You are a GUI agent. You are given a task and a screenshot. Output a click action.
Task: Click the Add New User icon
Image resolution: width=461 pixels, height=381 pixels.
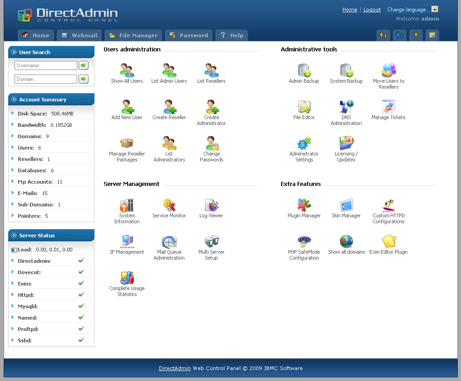tap(127, 106)
